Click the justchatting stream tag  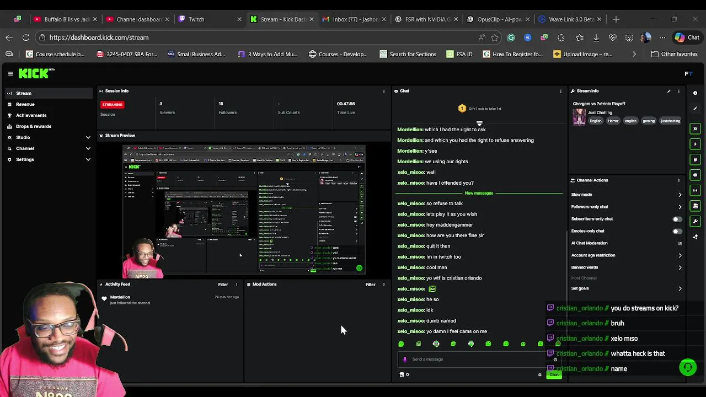pyautogui.click(x=671, y=121)
